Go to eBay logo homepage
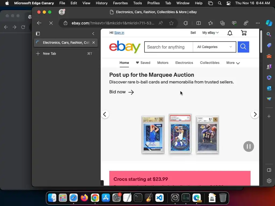This screenshot has height=206, width=275. point(125,47)
